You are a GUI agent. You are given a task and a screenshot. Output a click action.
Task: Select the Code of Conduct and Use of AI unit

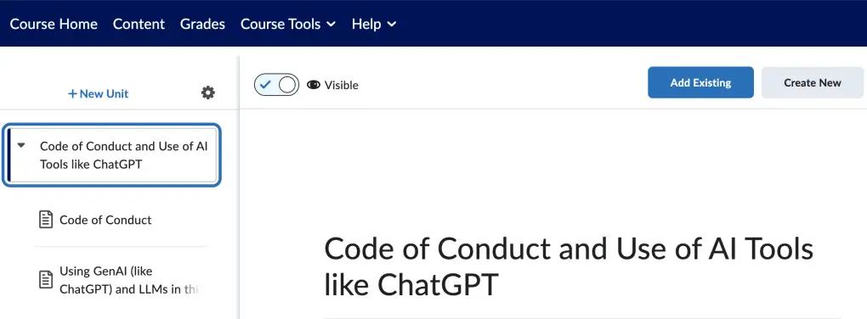pyautogui.click(x=112, y=155)
